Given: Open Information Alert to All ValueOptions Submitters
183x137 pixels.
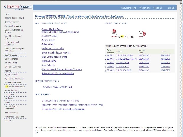Looking at the screenshot, I should pyautogui.click(x=64, y=109).
